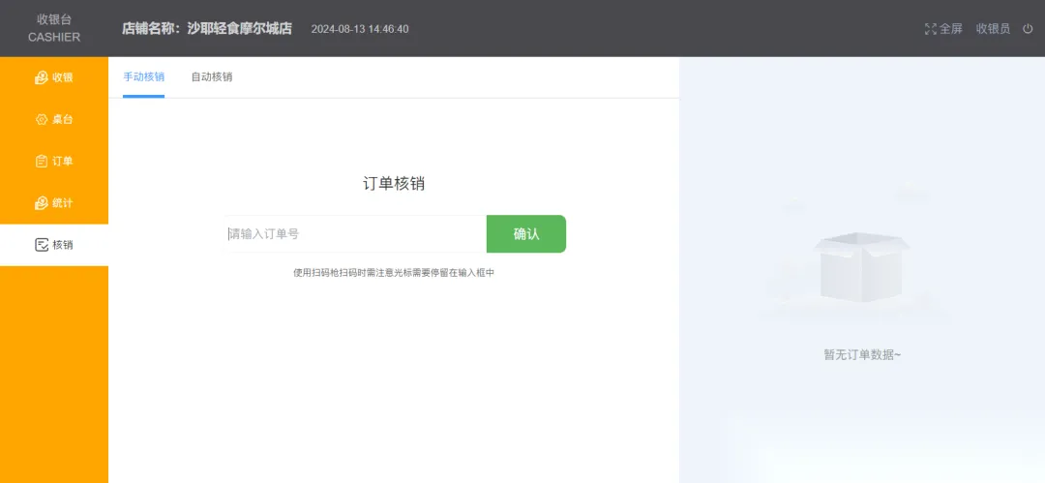
Task: Switch to the 手动核销 tab
Action: [143, 76]
